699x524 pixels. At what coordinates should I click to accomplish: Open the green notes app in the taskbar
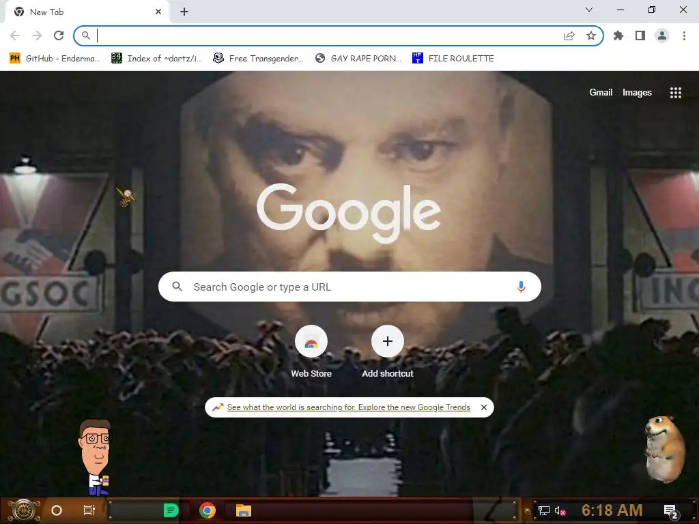pyautogui.click(x=171, y=510)
